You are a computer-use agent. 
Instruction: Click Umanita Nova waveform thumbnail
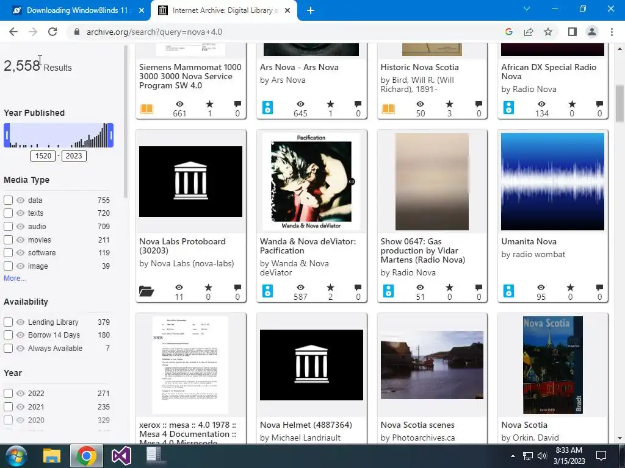click(552, 182)
